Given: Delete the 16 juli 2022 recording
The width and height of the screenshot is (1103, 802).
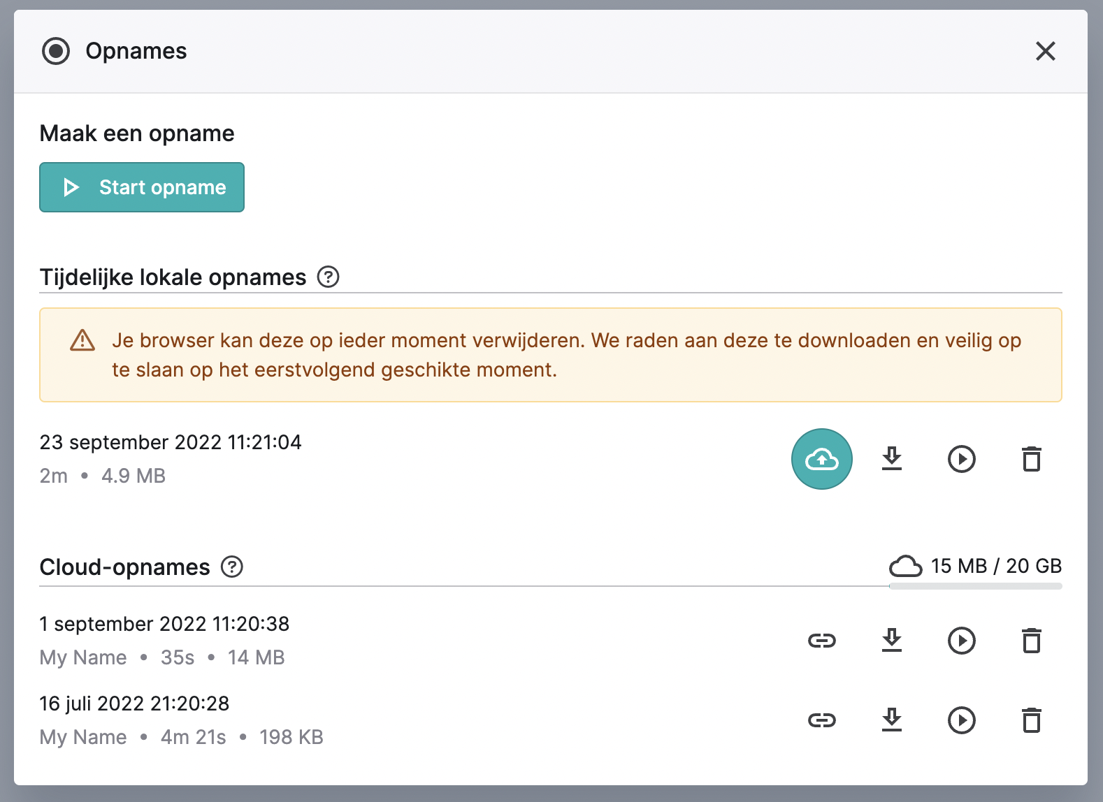Looking at the screenshot, I should point(1032,720).
